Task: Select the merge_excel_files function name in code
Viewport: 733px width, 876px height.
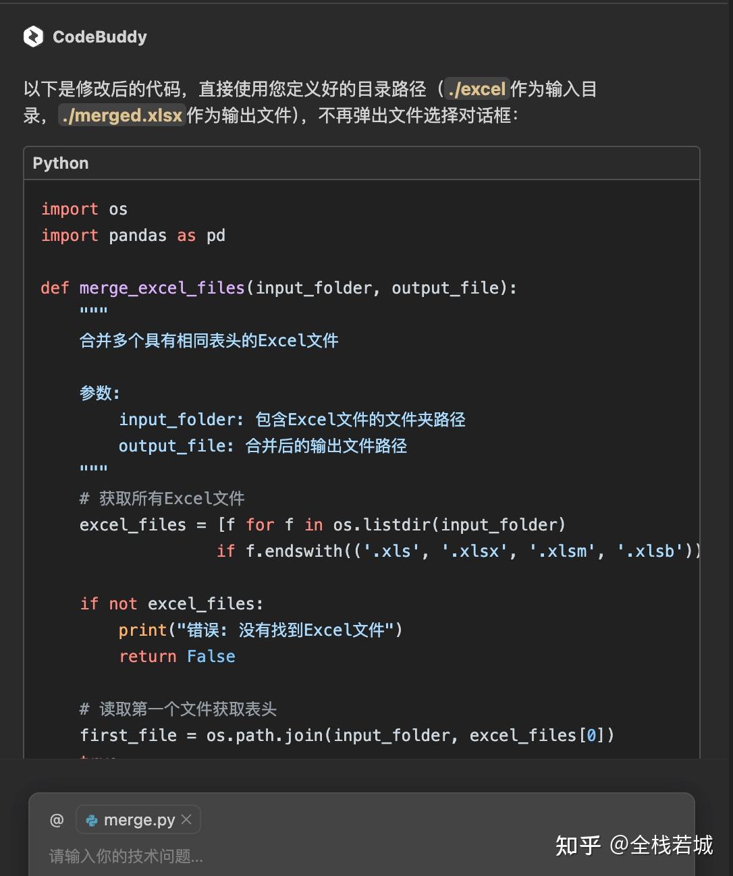Action: click(x=162, y=288)
